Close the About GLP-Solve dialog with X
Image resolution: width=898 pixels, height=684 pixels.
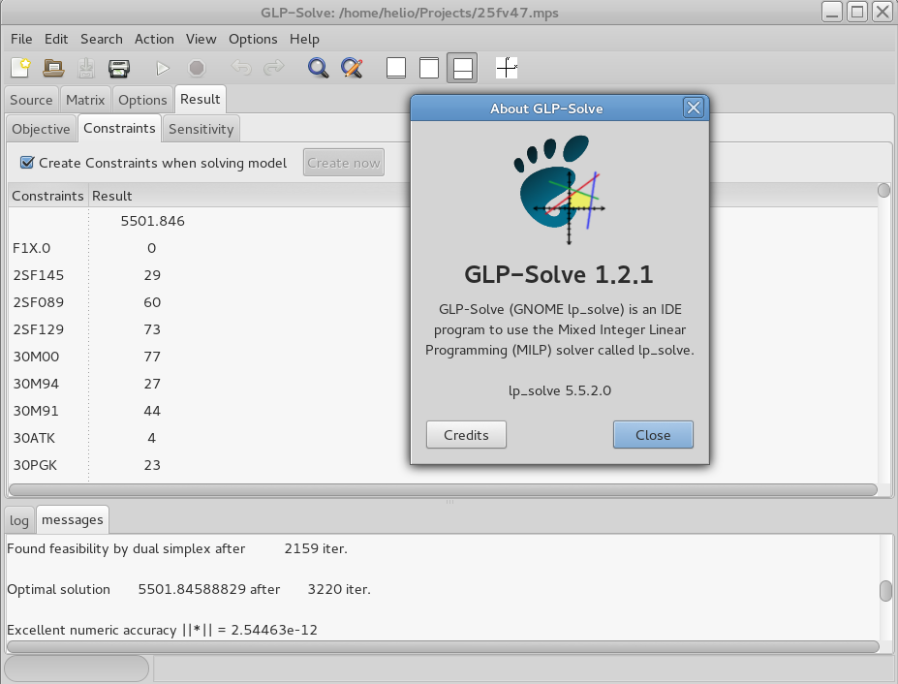click(x=694, y=108)
